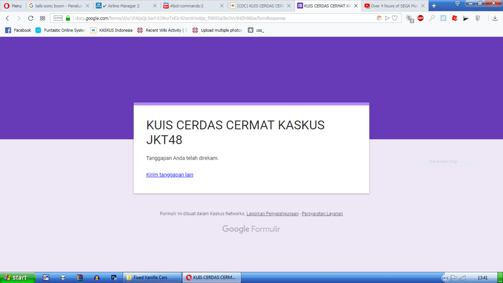Open the Session Buddy extension icon
Viewport: 503px width, 283px height.
pos(409,18)
